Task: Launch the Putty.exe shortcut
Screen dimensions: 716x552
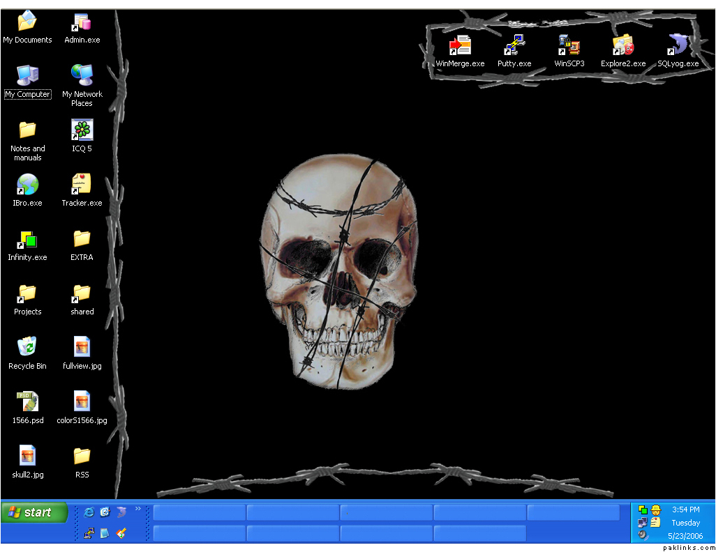Action: pyautogui.click(x=514, y=46)
